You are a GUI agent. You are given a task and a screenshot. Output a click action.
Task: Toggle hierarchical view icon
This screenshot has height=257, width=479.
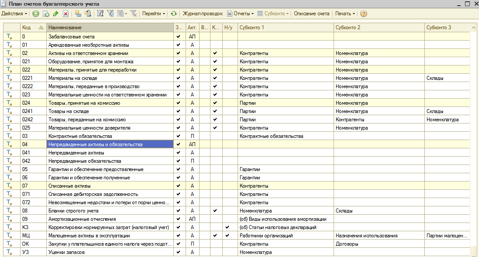tap(78, 14)
